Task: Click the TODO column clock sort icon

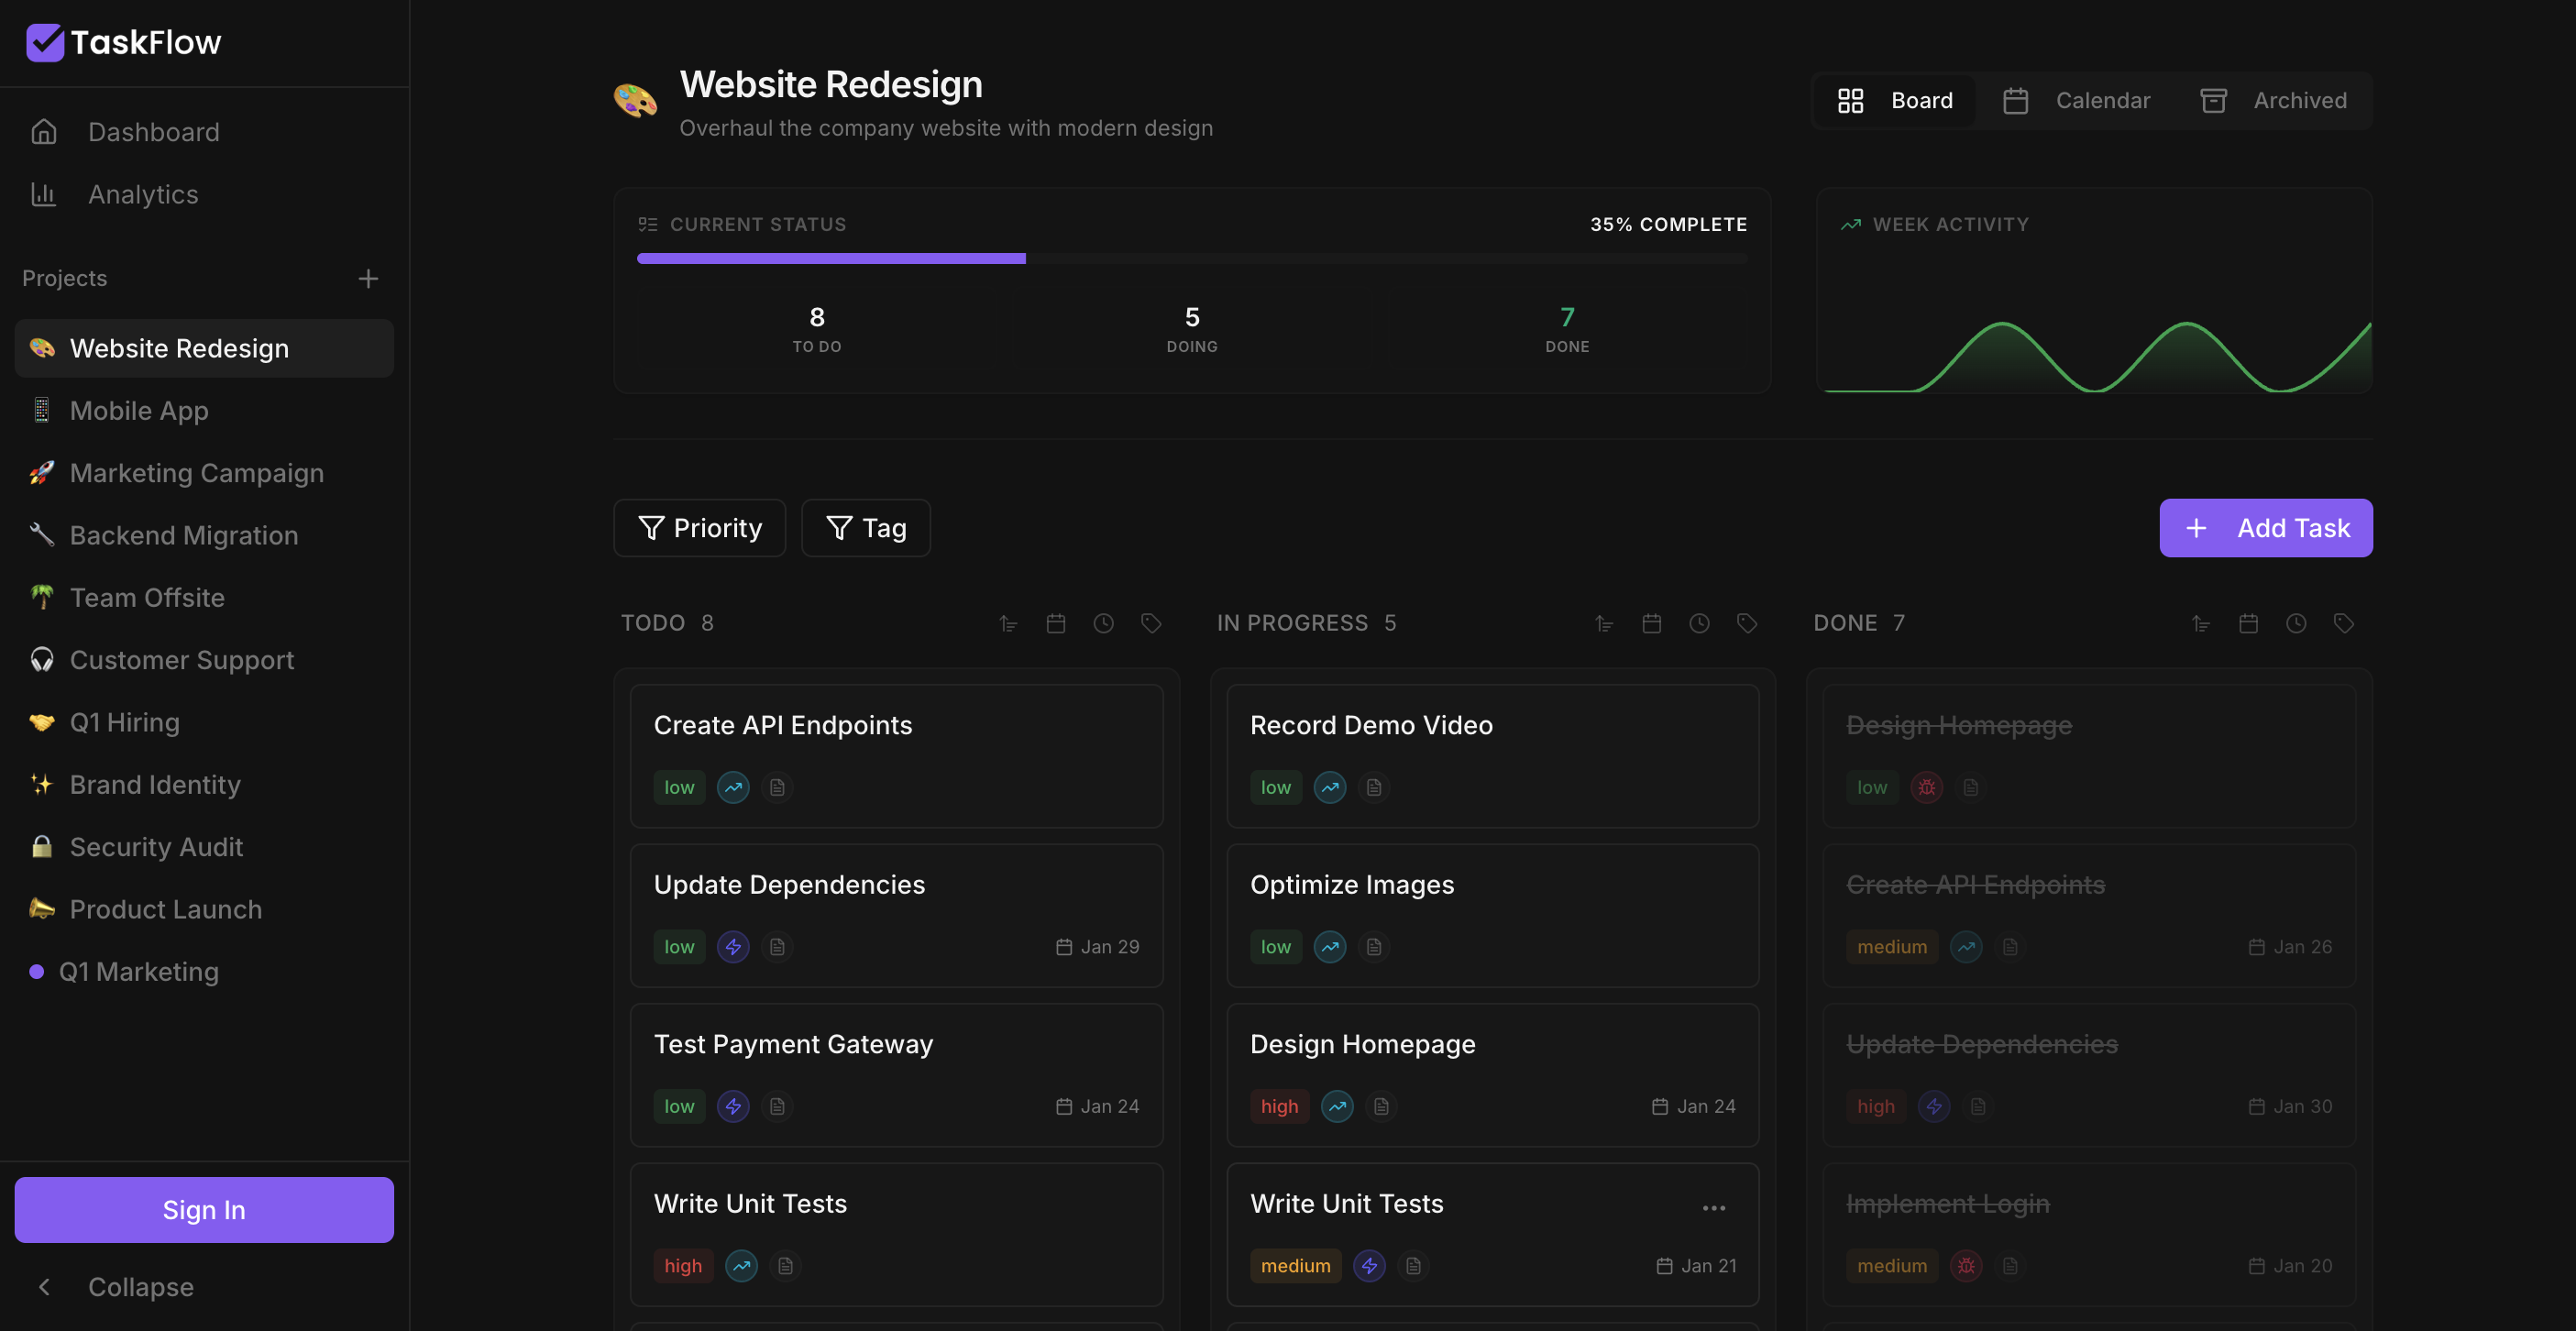Action: tap(1104, 623)
